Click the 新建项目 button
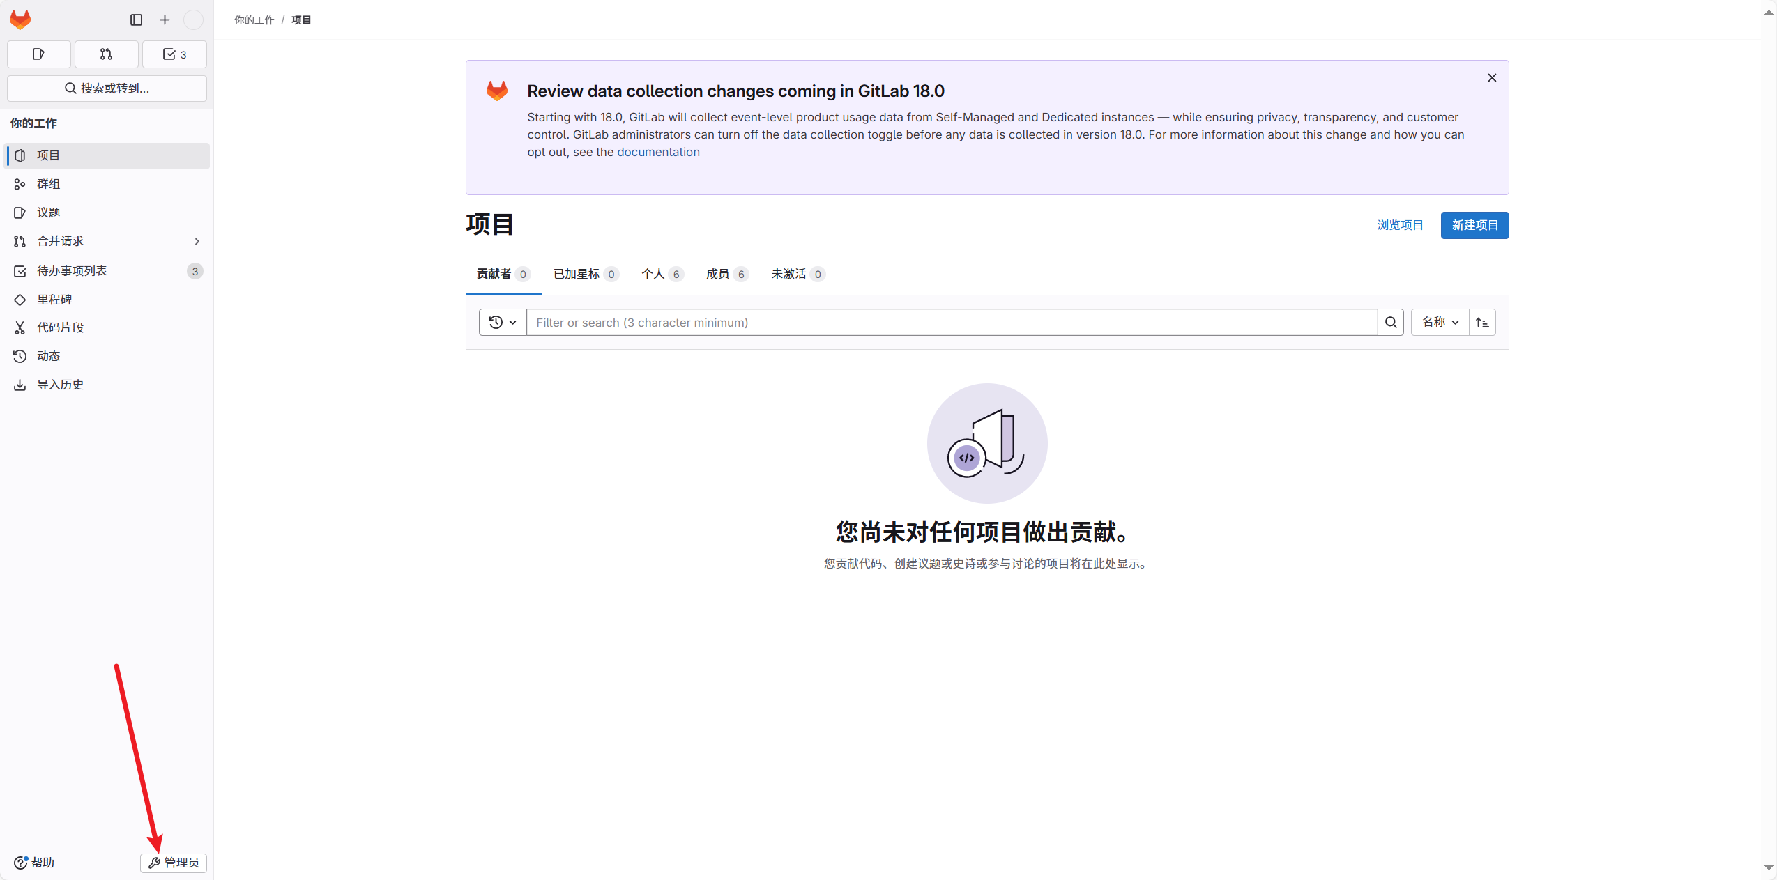The width and height of the screenshot is (1777, 880). 1474,225
